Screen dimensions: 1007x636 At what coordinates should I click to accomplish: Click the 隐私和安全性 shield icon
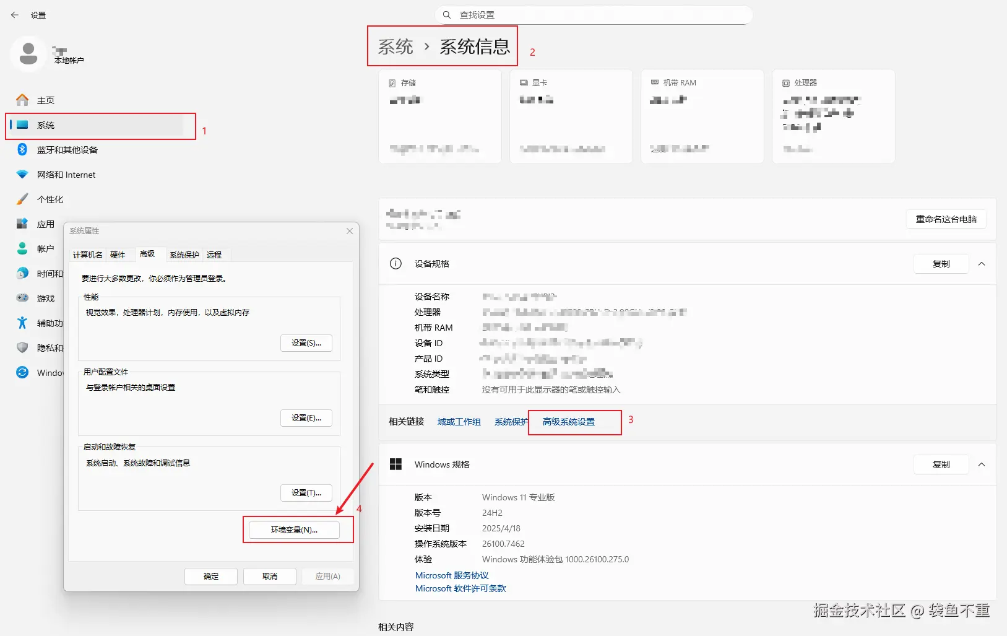click(22, 347)
